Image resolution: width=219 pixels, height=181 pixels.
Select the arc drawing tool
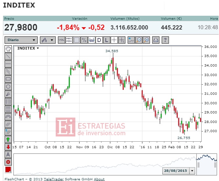tap(8, 117)
